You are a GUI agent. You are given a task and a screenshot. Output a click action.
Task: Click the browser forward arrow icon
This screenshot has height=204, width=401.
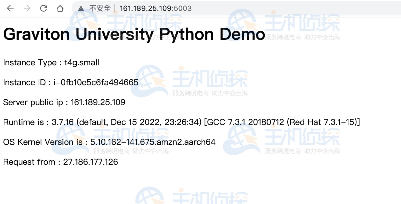pyautogui.click(x=27, y=8)
